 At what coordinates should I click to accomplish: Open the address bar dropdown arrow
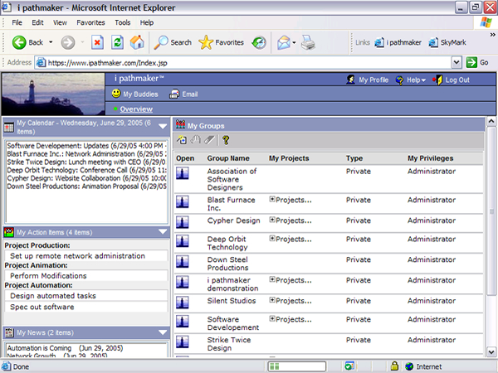coord(456,62)
